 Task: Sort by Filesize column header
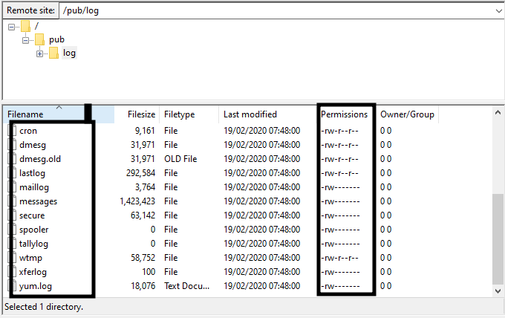pos(141,114)
